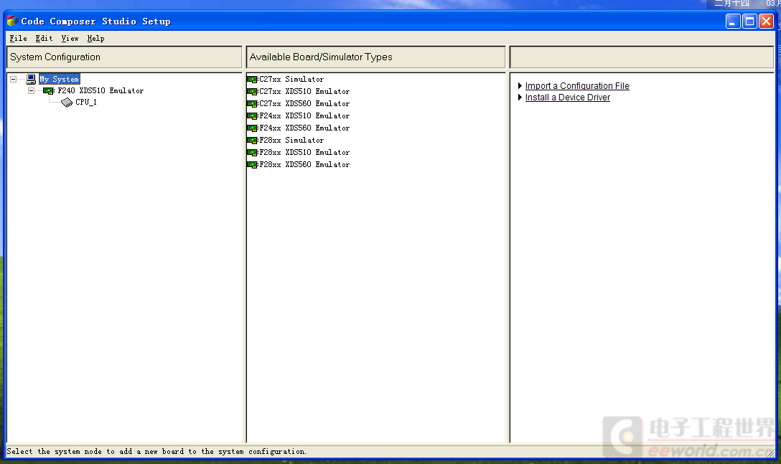Image resolution: width=781 pixels, height=464 pixels.
Task: Select the C27xx Simulator list entry
Action: [291, 79]
